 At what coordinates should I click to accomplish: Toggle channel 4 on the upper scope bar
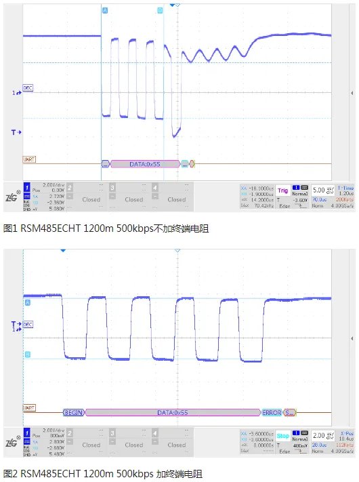coord(155,188)
